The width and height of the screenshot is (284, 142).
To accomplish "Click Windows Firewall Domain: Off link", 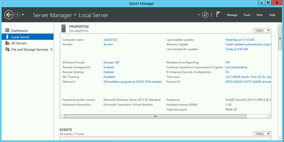I will [x=111, y=62].
